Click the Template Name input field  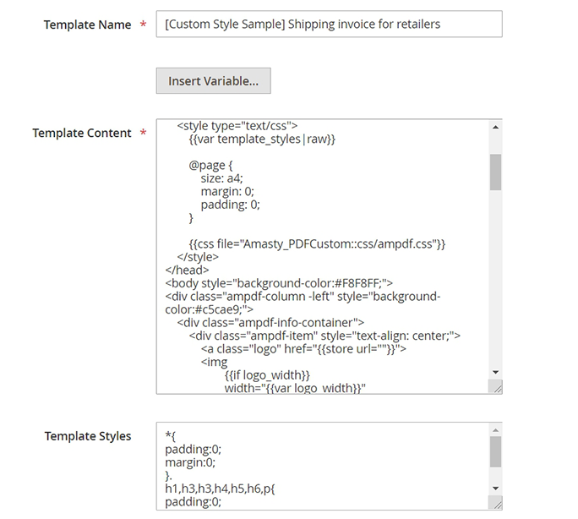pyautogui.click(x=329, y=24)
